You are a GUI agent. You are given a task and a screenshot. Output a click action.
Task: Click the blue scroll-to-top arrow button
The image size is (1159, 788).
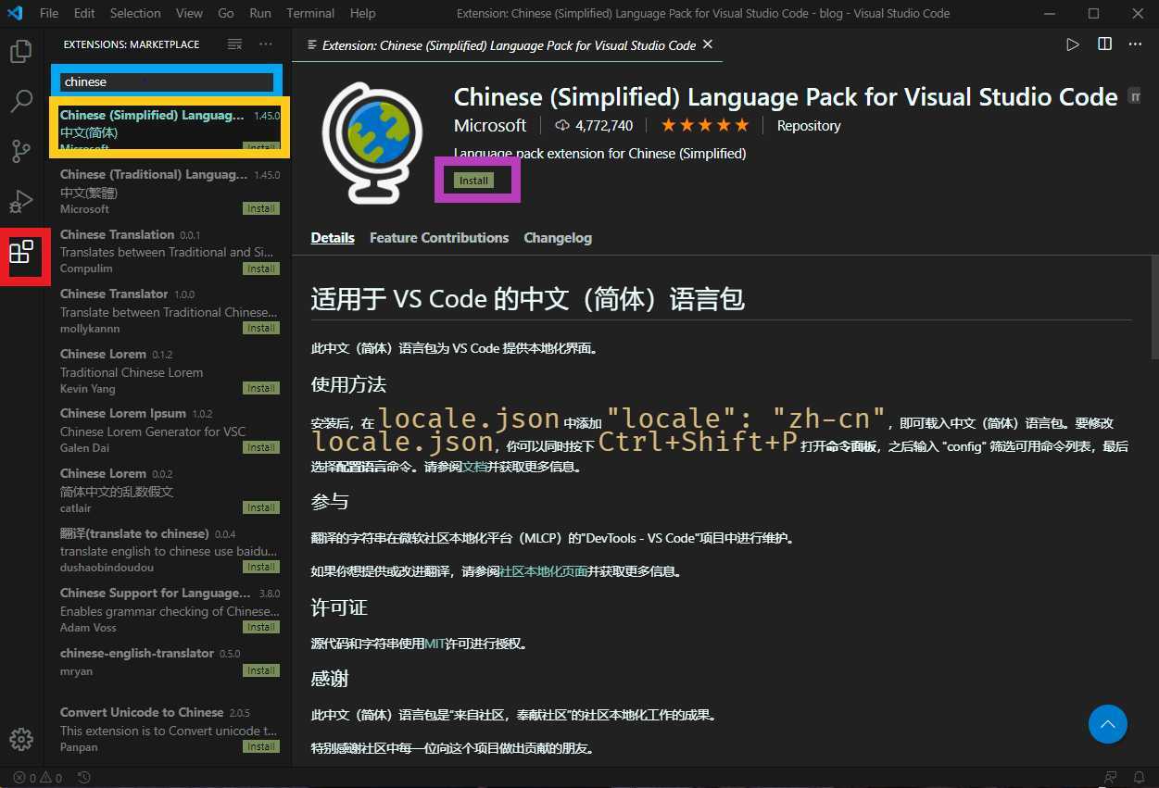(x=1107, y=724)
